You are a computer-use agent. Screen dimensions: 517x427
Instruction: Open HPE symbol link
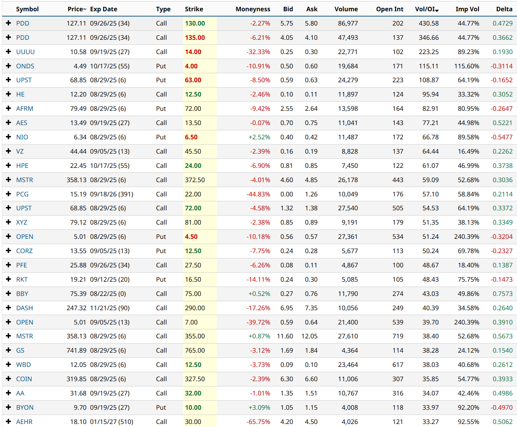pyautogui.click(x=22, y=166)
